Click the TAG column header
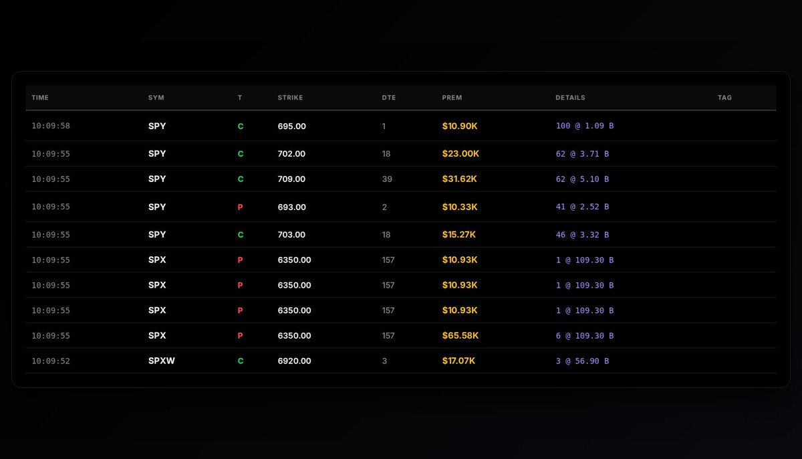Viewport: 802px width, 459px height. pos(724,97)
